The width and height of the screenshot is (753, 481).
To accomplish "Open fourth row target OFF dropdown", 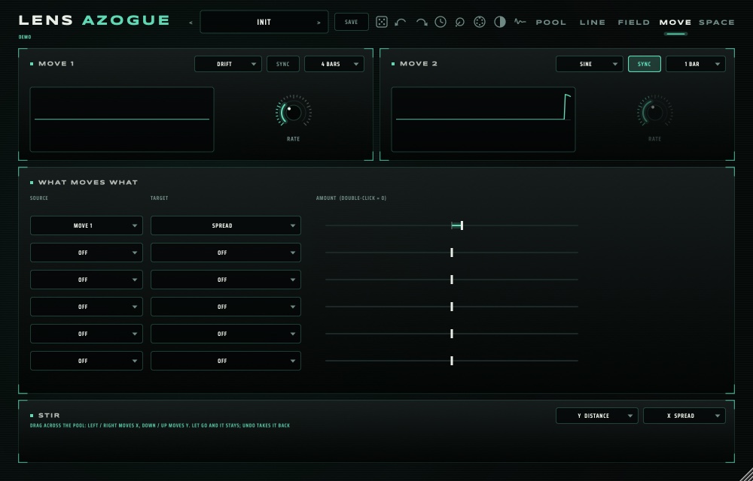I will pyautogui.click(x=226, y=307).
